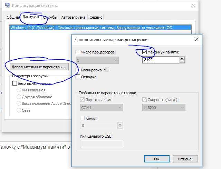Enable the Отладка checkbox

tap(78, 77)
